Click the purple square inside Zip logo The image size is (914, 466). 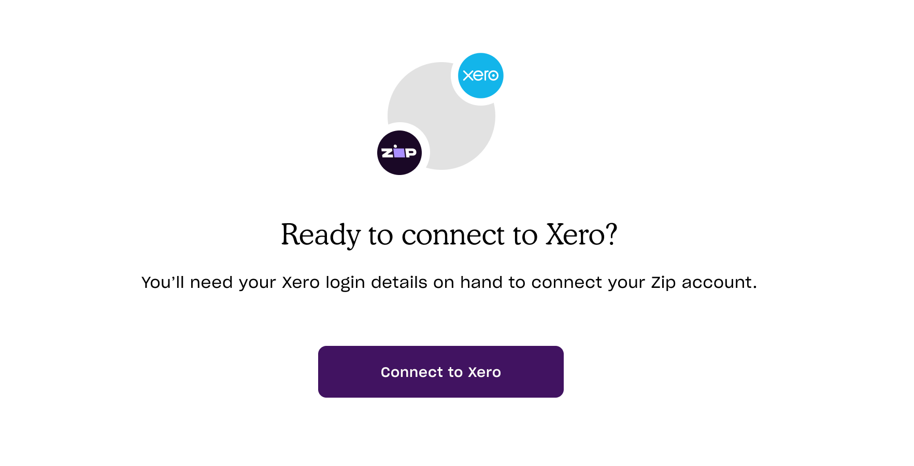point(399,153)
